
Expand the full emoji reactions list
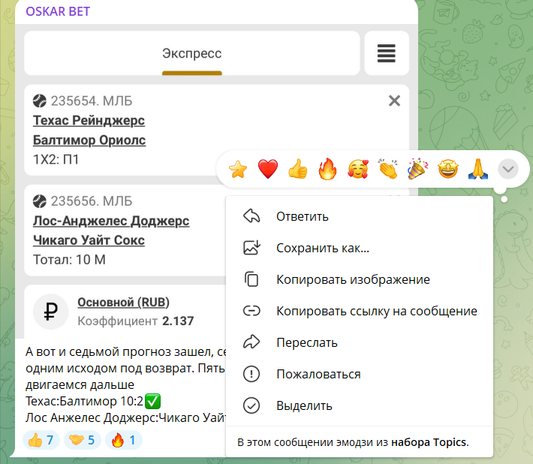coord(508,170)
